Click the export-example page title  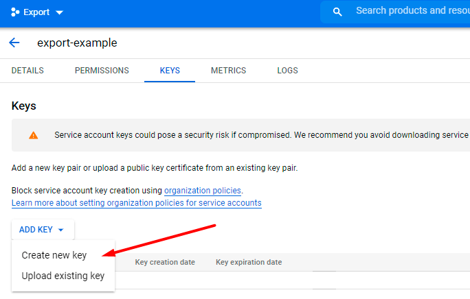pos(76,43)
